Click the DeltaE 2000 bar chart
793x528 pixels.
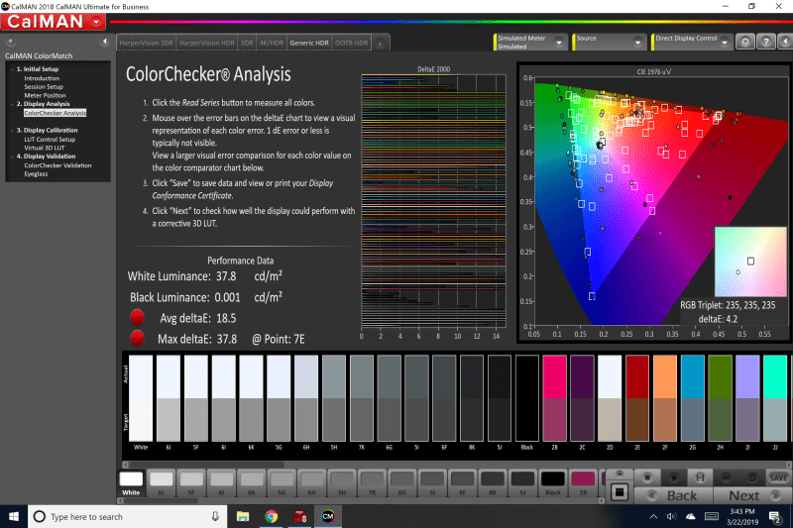433,202
